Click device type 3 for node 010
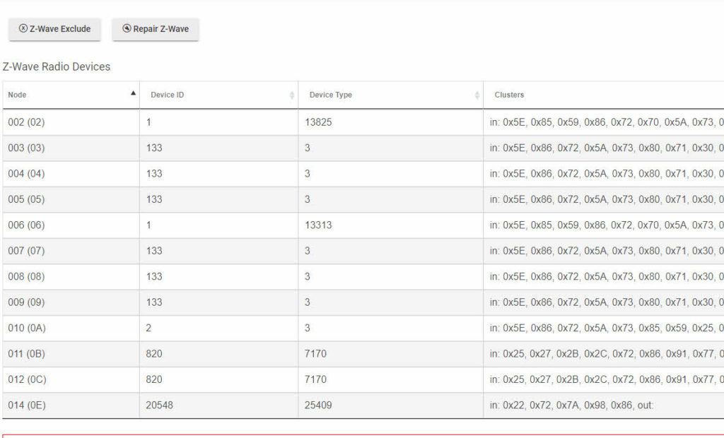724x438 pixels. [x=308, y=328]
